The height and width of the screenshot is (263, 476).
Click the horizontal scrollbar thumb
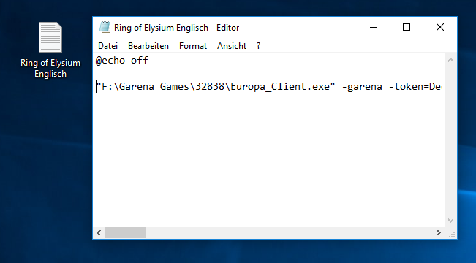pyautogui.click(x=126, y=232)
